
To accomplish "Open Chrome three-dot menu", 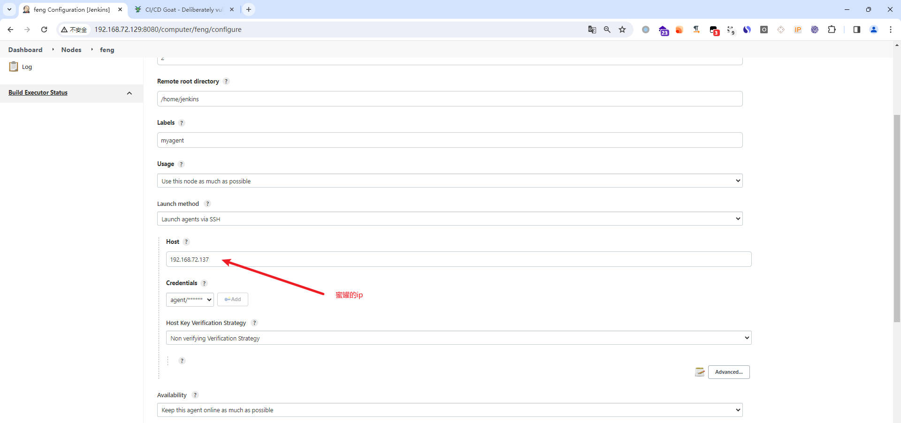I will click(x=891, y=30).
